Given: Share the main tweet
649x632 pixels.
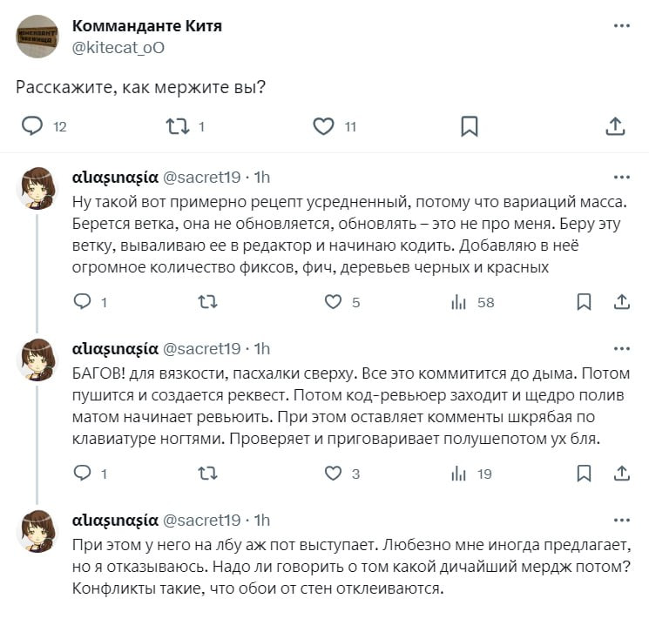Looking at the screenshot, I should tap(615, 126).
